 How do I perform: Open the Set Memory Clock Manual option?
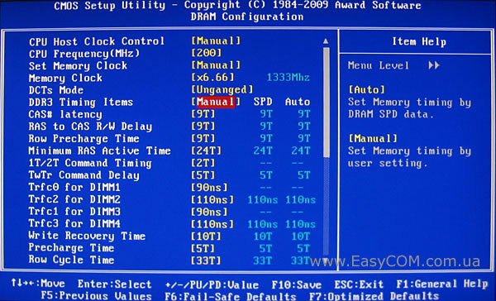point(216,65)
